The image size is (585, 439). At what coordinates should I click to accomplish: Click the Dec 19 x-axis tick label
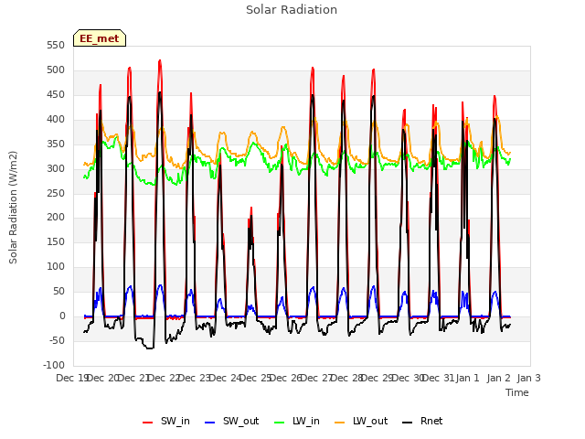coord(72,378)
